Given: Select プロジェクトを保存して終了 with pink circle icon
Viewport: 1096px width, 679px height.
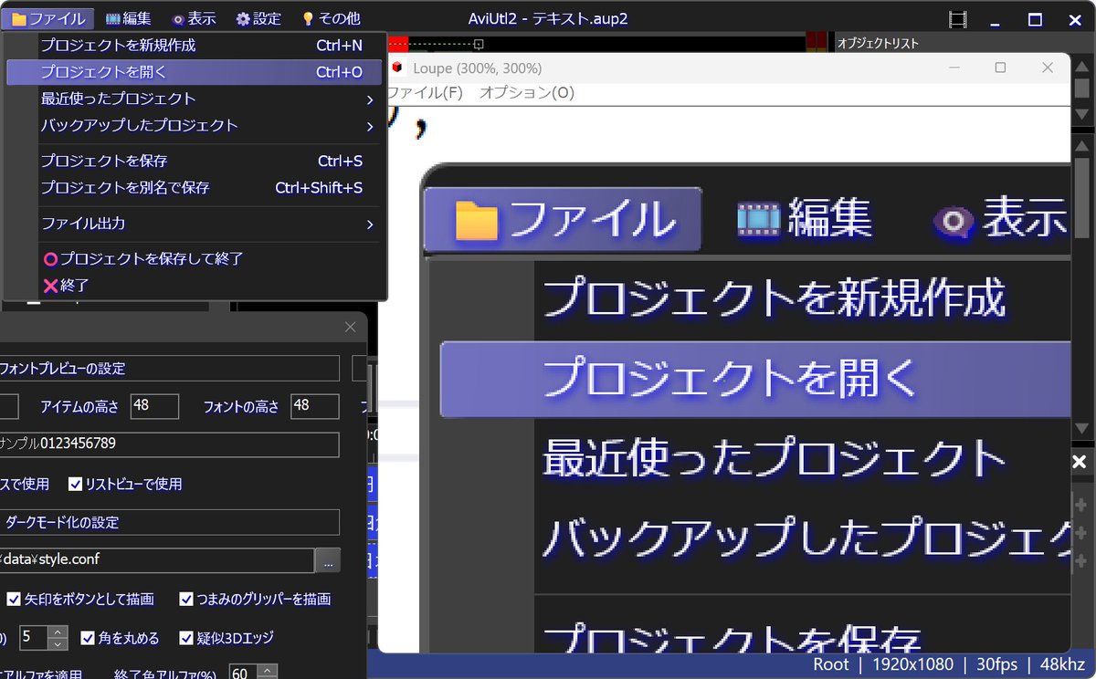Looking at the screenshot, I should click(x=195, y=259).
